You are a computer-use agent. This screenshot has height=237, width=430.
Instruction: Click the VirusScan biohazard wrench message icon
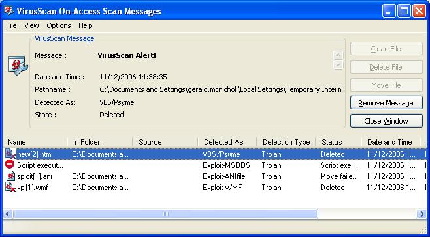coord(18,65)
